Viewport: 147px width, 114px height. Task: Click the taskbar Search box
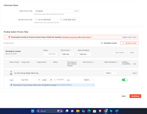point(50,111)
